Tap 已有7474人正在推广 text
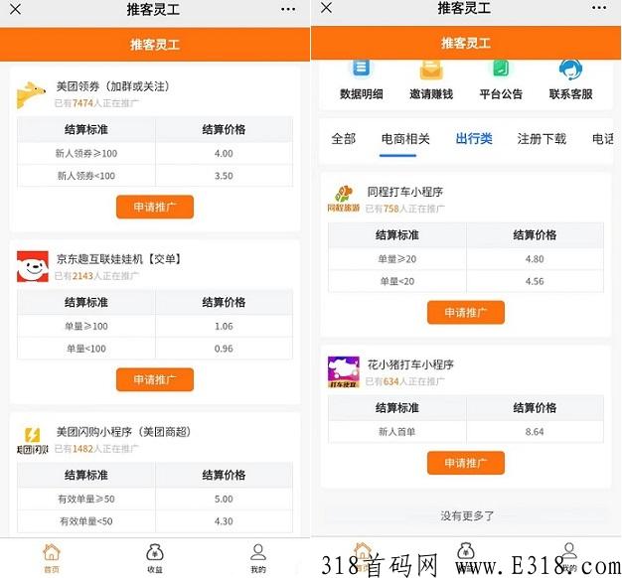 click(96, 103)
